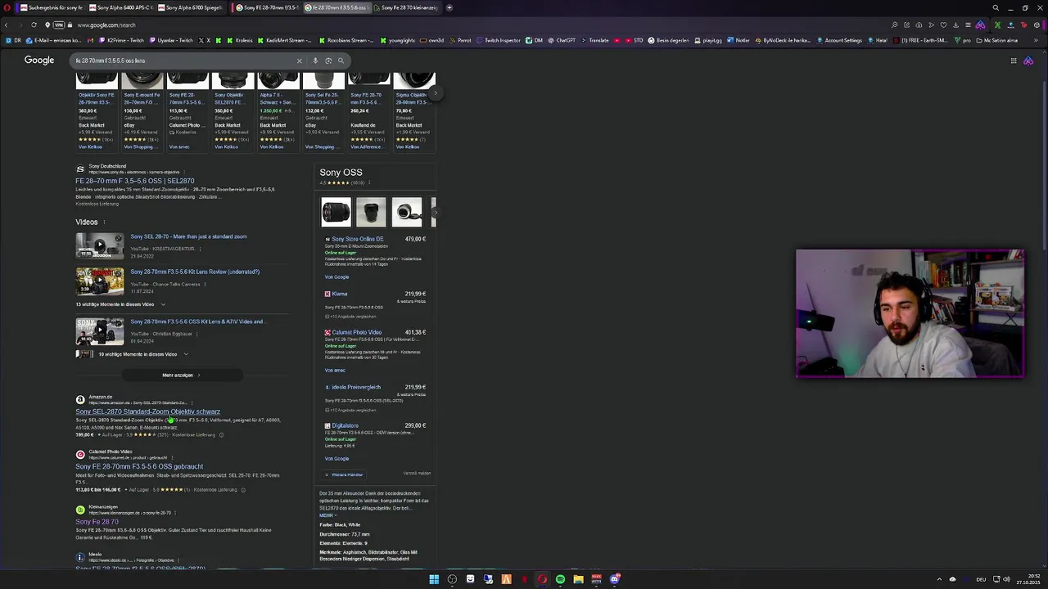Image resolution: width=1048 pixels, height=589 pixels.
Task: Open a new browser tab with plus
Action: point(449,7)
